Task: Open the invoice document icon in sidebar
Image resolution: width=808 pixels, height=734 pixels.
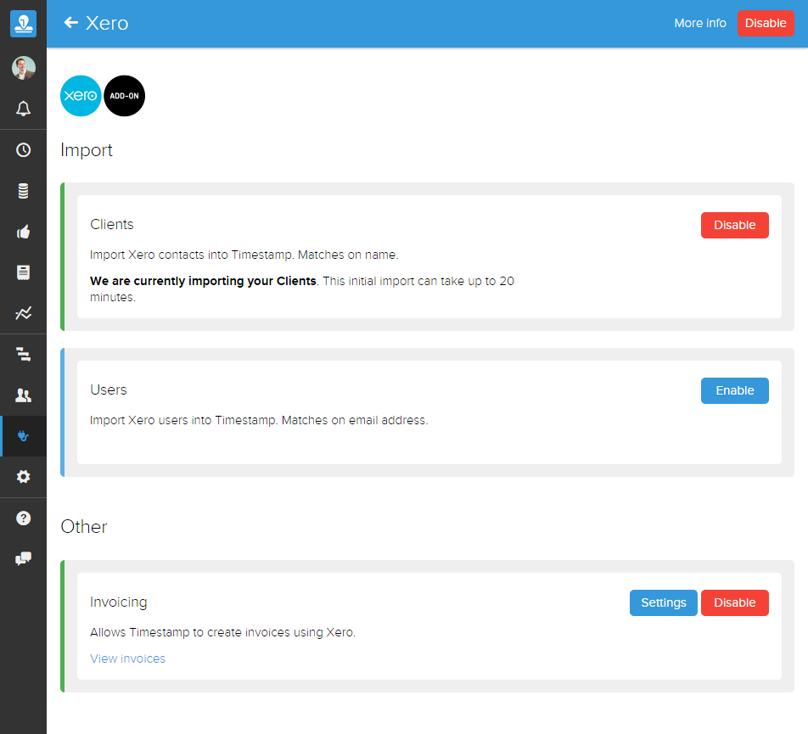Action: 23,272
